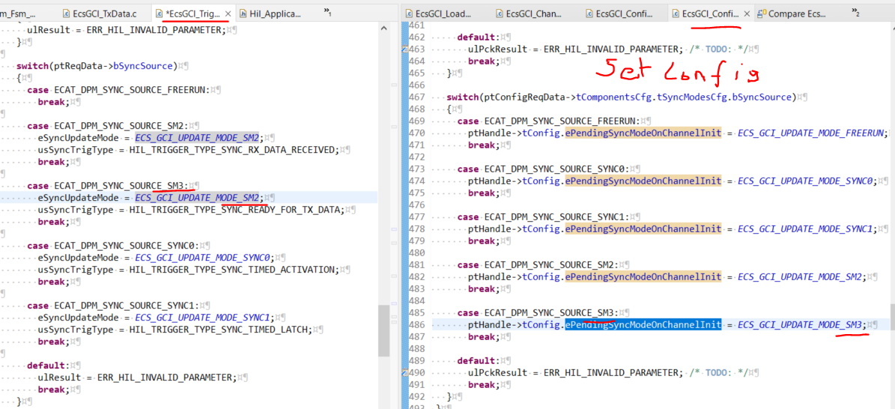895x409 pixels.
Task: Click the TODO task marker at line 490
Action: (405, 372)
